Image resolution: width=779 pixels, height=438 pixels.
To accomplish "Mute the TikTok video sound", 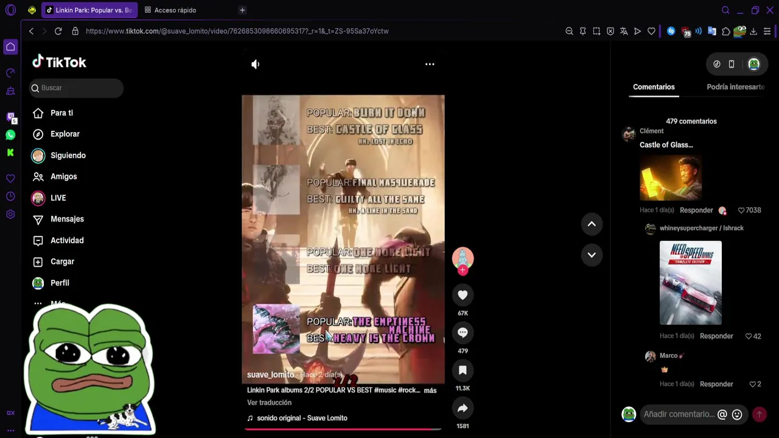I will tap(256, 64).
